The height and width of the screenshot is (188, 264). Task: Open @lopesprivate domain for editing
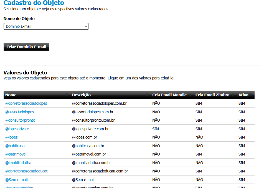click(x=17, y=129)
